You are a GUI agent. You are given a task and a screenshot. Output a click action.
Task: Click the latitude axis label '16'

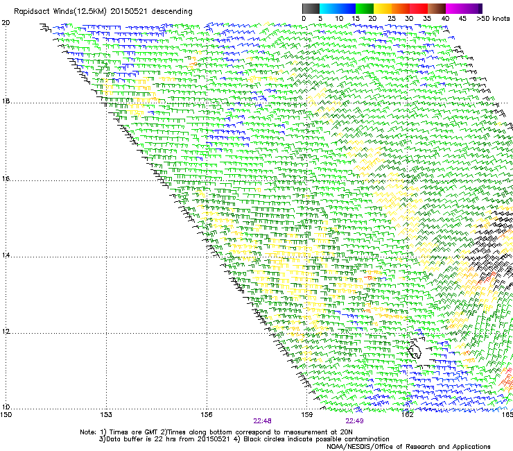[6, 178]
